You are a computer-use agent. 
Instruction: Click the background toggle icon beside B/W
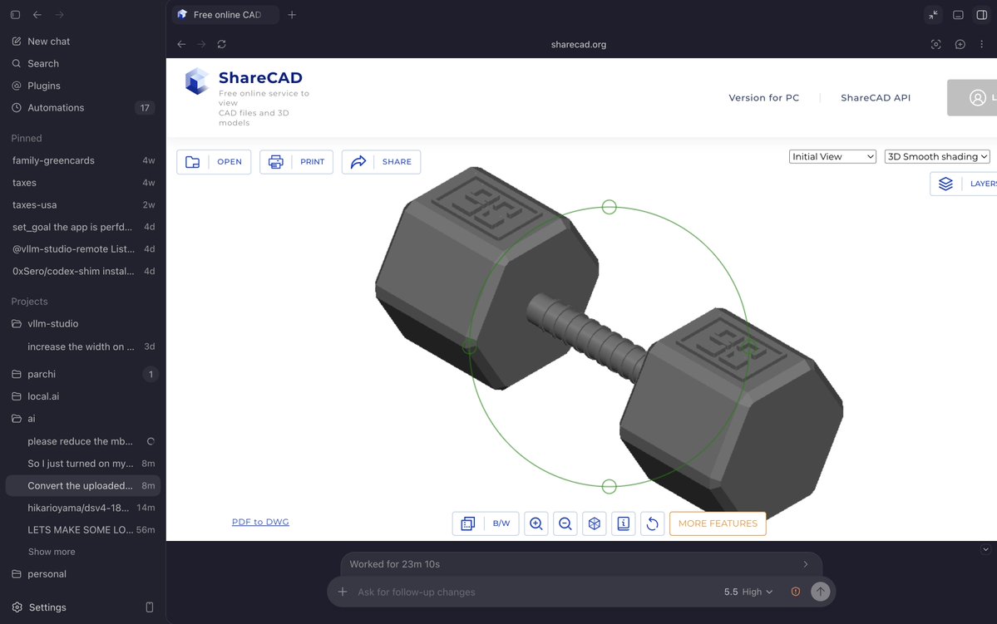468,523
